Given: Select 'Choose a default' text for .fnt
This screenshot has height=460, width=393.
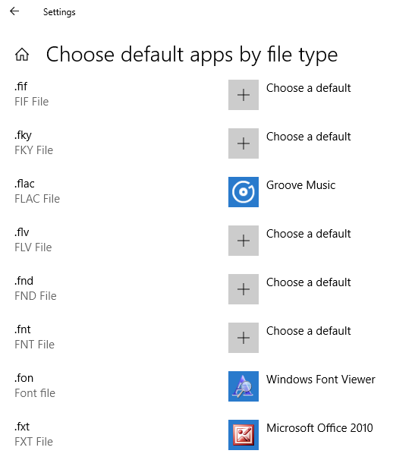Looking at the screenshot, I should [308, 331].
